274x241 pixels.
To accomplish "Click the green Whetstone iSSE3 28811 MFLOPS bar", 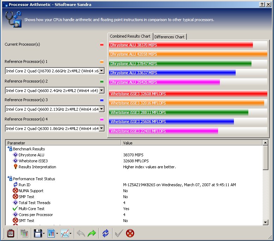I will (x=179, y=112).
